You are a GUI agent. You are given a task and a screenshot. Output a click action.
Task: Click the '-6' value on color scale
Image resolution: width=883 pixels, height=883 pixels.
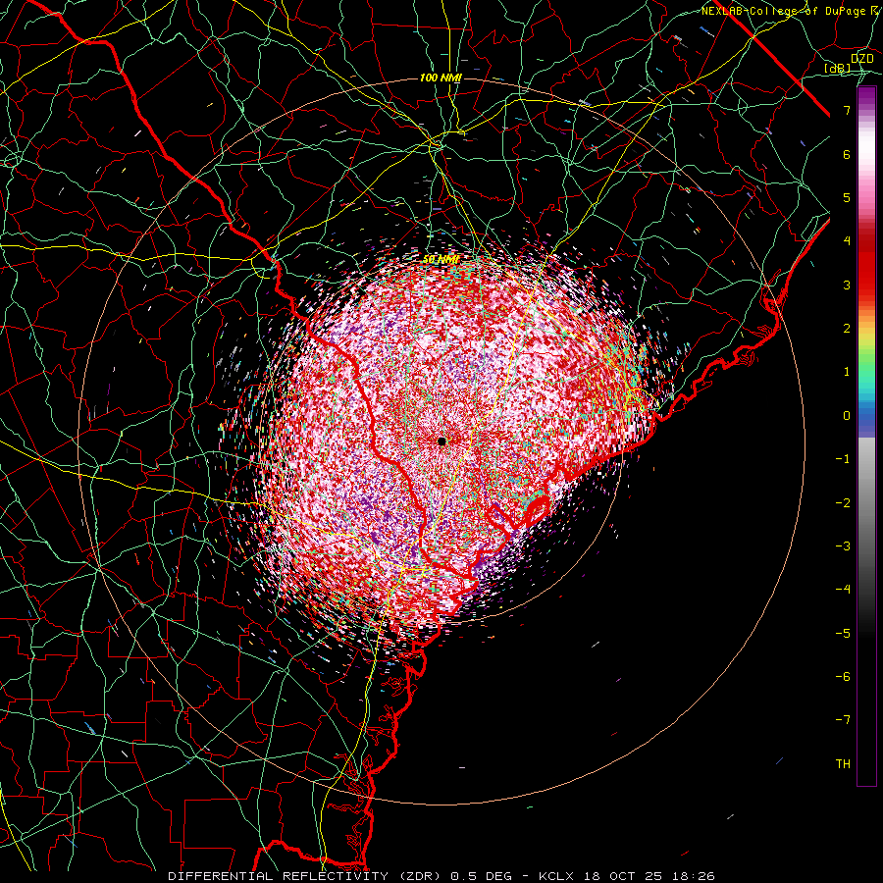843,677
